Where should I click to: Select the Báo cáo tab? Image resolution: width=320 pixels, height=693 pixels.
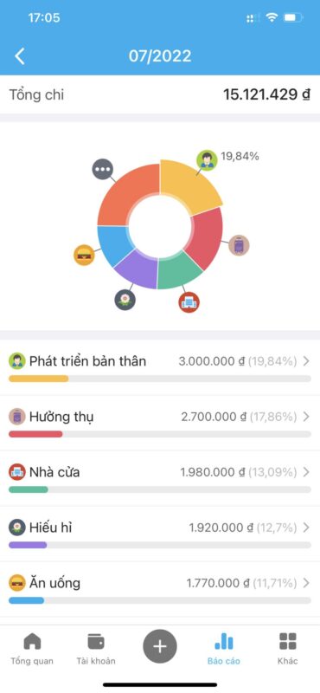(224, 649)
